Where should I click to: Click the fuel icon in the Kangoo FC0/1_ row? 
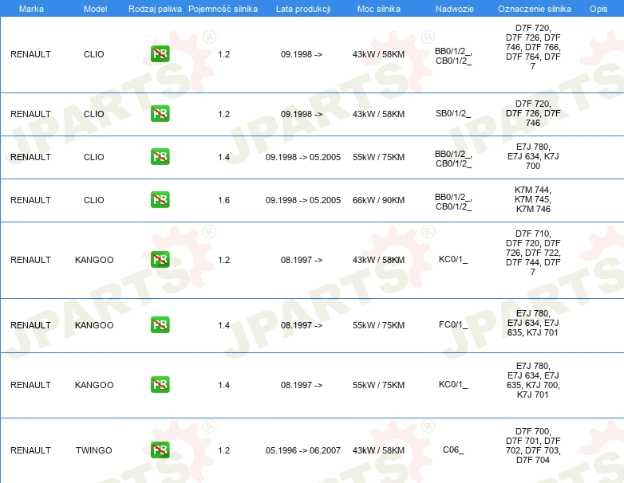[x=160, y=324]
